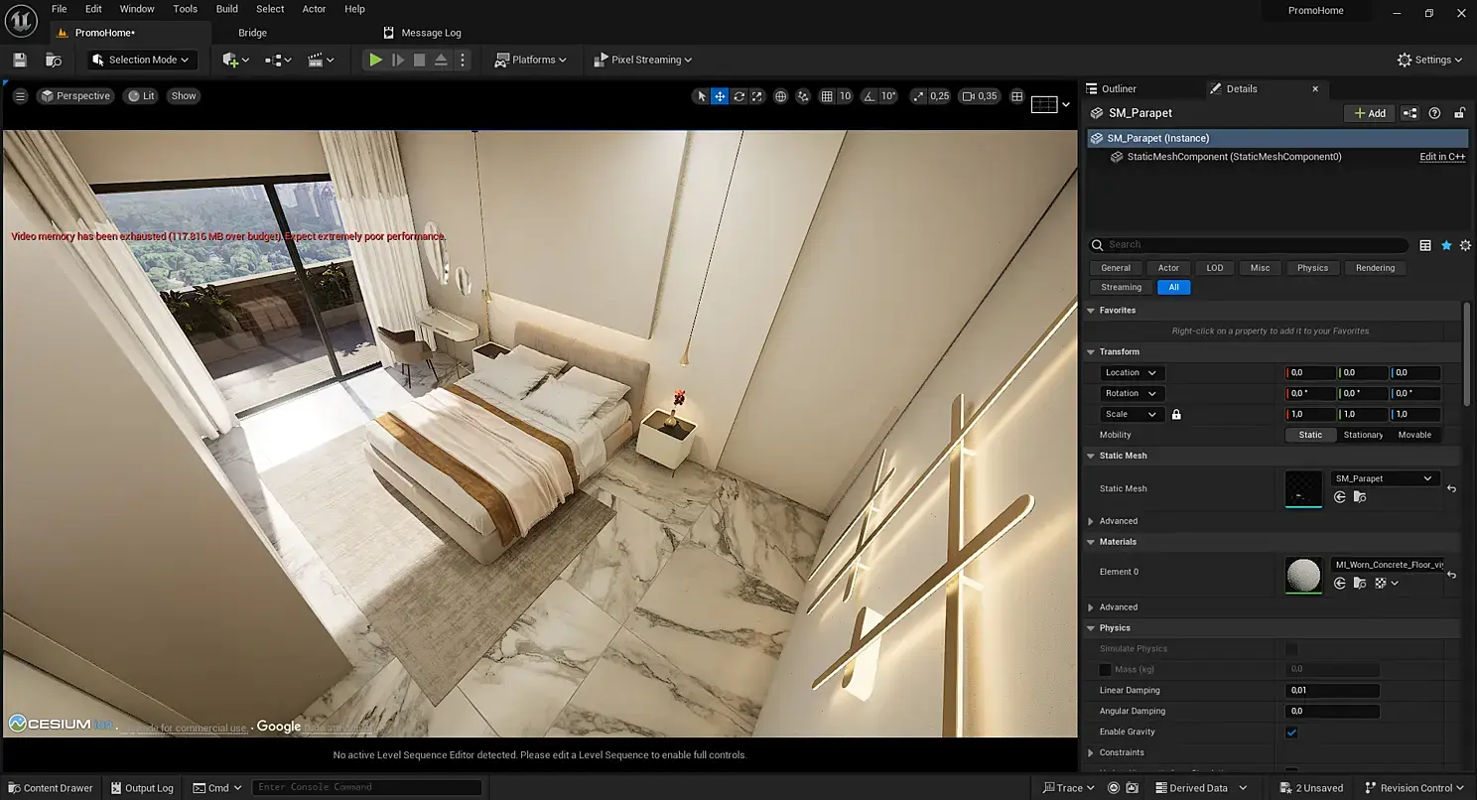Switch to the Outliner tab
The width and height of the screenshot is (1477, 800).
coord(1119,88)
